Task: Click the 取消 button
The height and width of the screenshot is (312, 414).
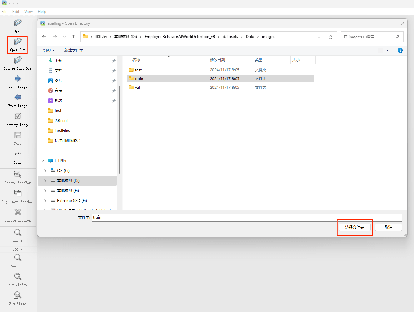Action: pyautogui.click(x=388, y=227)
